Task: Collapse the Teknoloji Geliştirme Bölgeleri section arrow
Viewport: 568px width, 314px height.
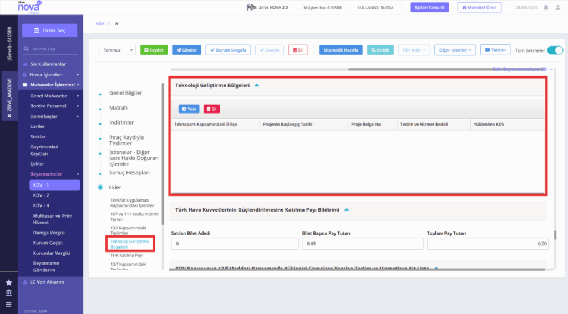Action: (257, 85)
